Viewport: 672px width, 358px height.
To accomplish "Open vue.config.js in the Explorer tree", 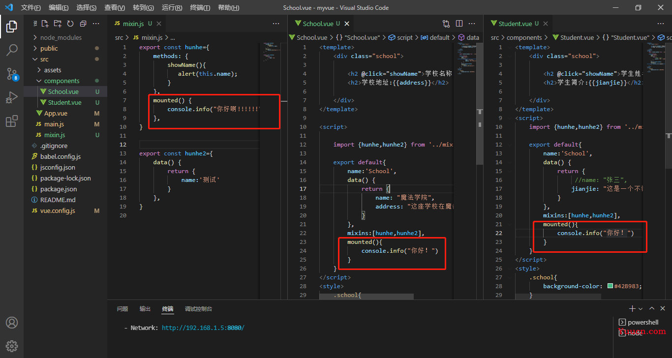I will (x=65, y=210).
